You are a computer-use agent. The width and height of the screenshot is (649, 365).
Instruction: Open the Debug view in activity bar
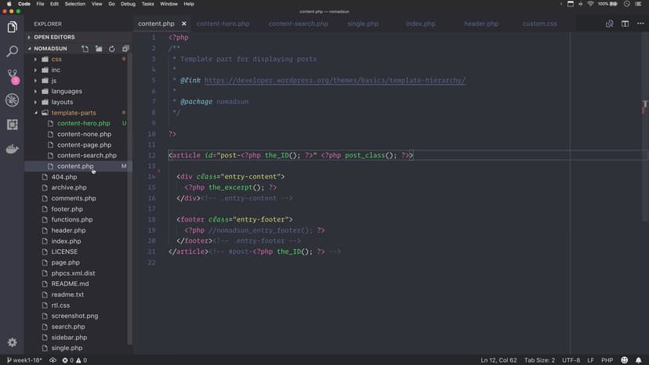(12, 100)
